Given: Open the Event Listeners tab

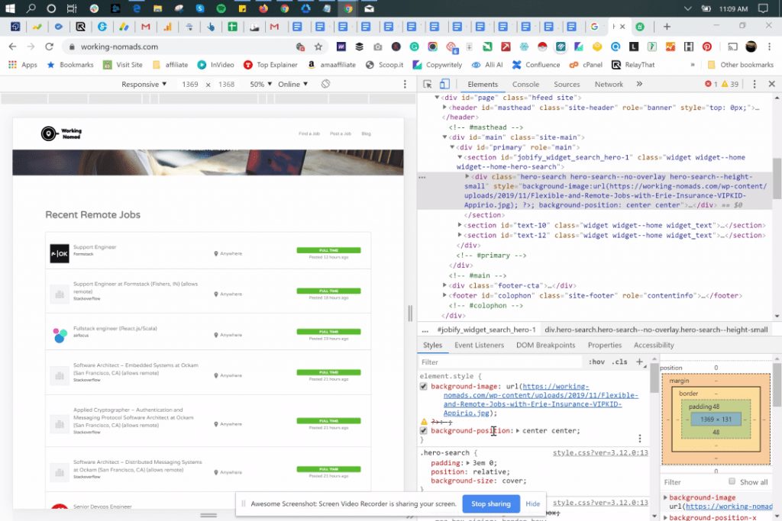Looking at the screenshot, I should [479, 345].
